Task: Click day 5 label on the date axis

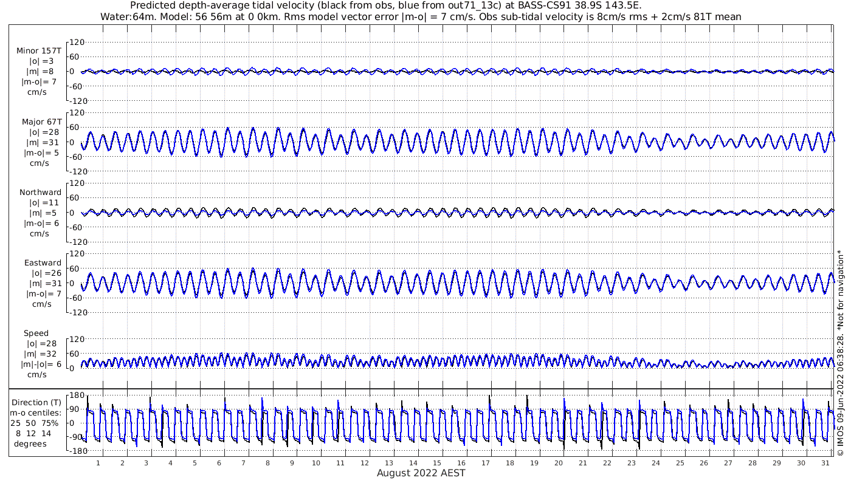Action: tap(195, 463)
